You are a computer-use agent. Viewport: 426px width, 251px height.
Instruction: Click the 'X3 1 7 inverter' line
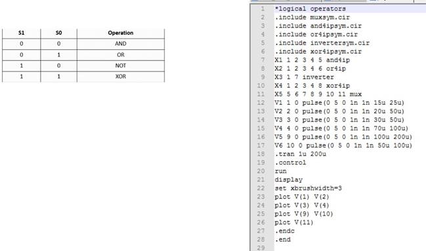304,77
